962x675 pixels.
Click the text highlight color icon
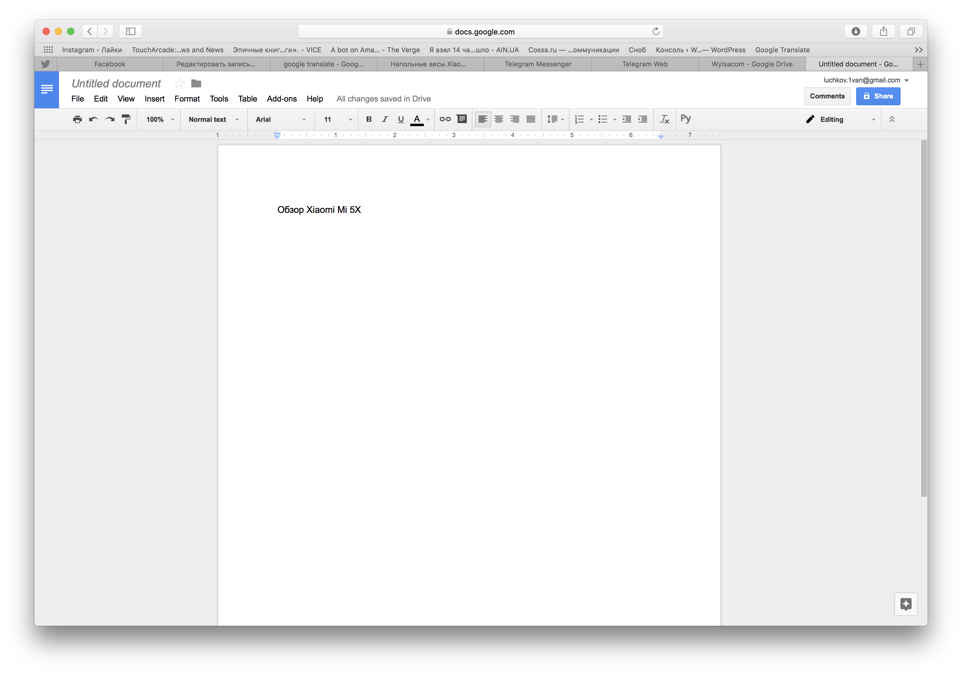[427, 119]
